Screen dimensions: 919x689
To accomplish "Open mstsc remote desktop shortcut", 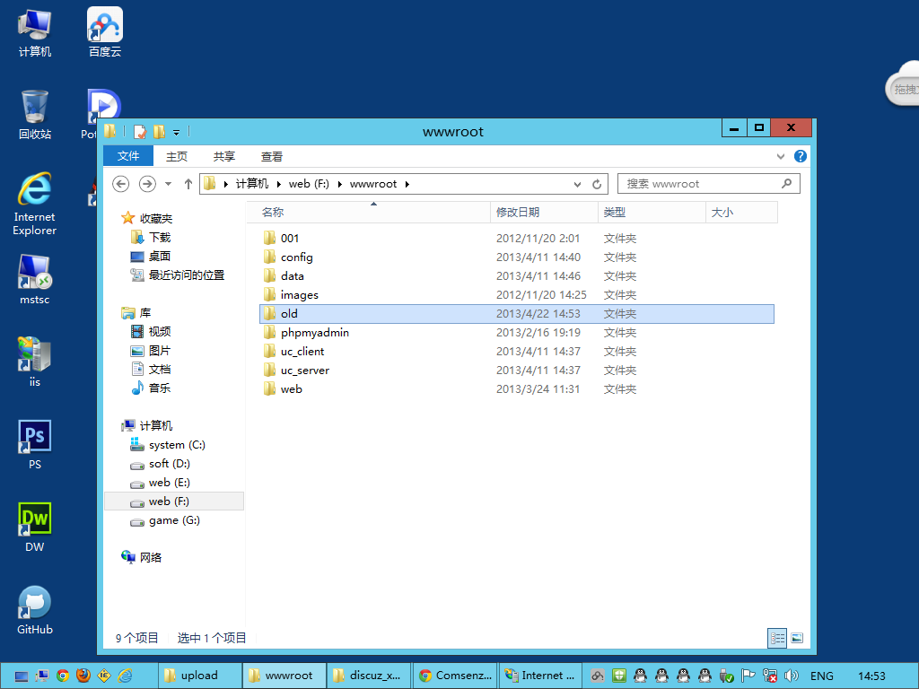I will pyautogui.click(x=35, y=280).
